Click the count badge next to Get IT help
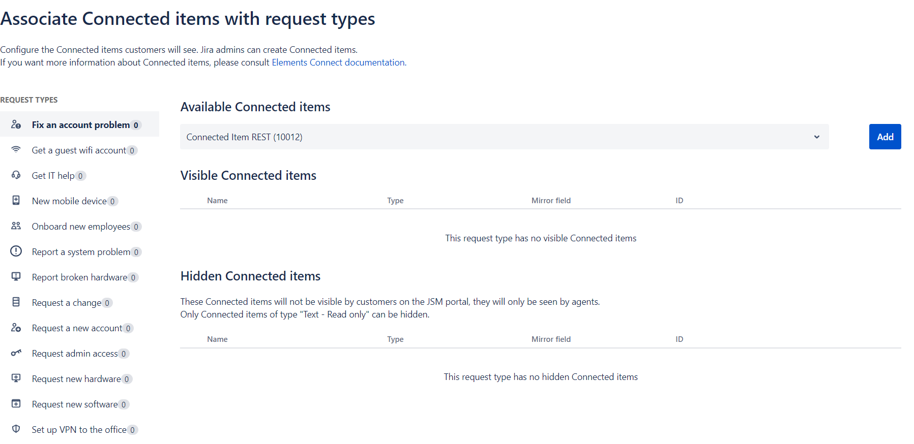 point(80,176)
